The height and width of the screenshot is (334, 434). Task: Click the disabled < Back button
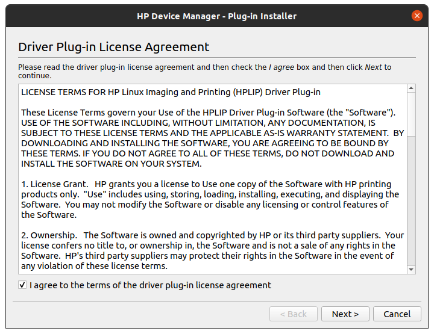pyautogui.click(x=294, y=314)
